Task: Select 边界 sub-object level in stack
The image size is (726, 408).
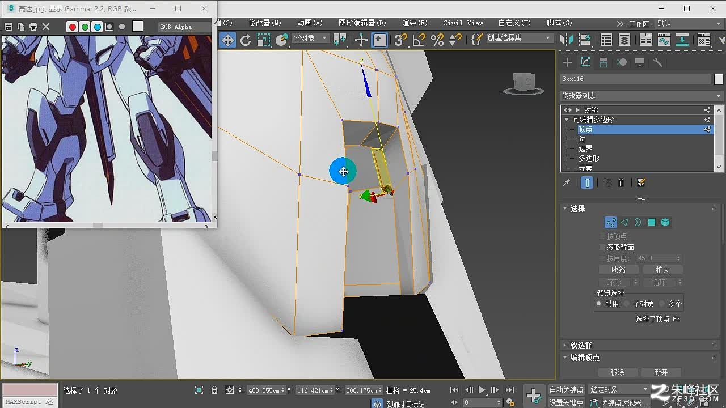Action: (586, 148)
